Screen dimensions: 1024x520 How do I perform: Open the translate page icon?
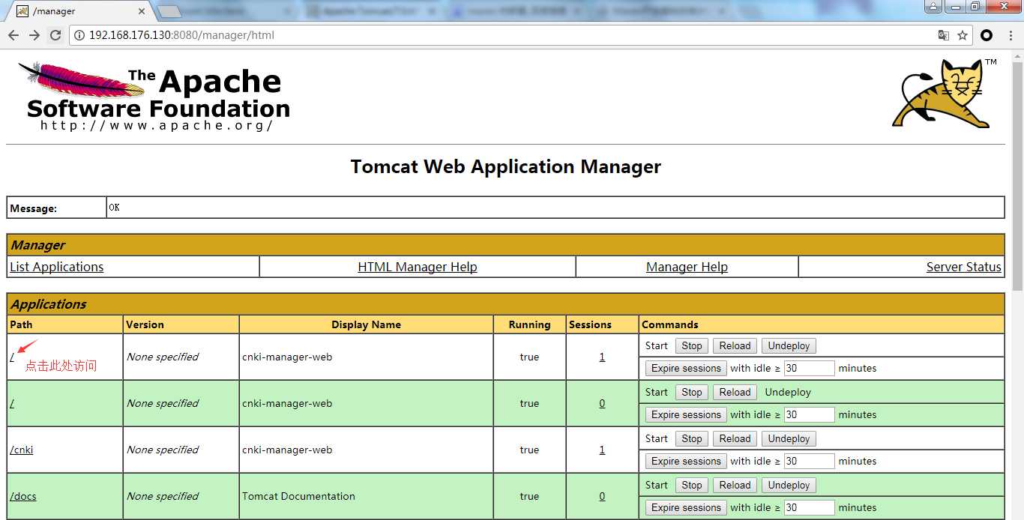point(944,35)
